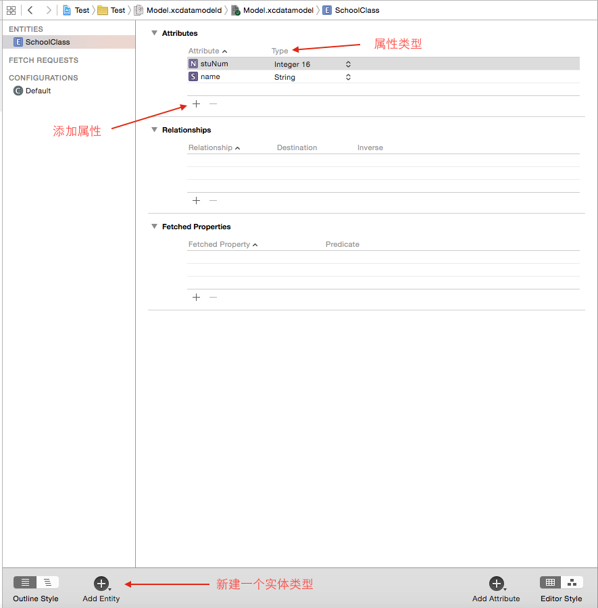Screen dimensions: 598x608
Task: Click the C icon beside Default
Action: click(x=18, y=91)
